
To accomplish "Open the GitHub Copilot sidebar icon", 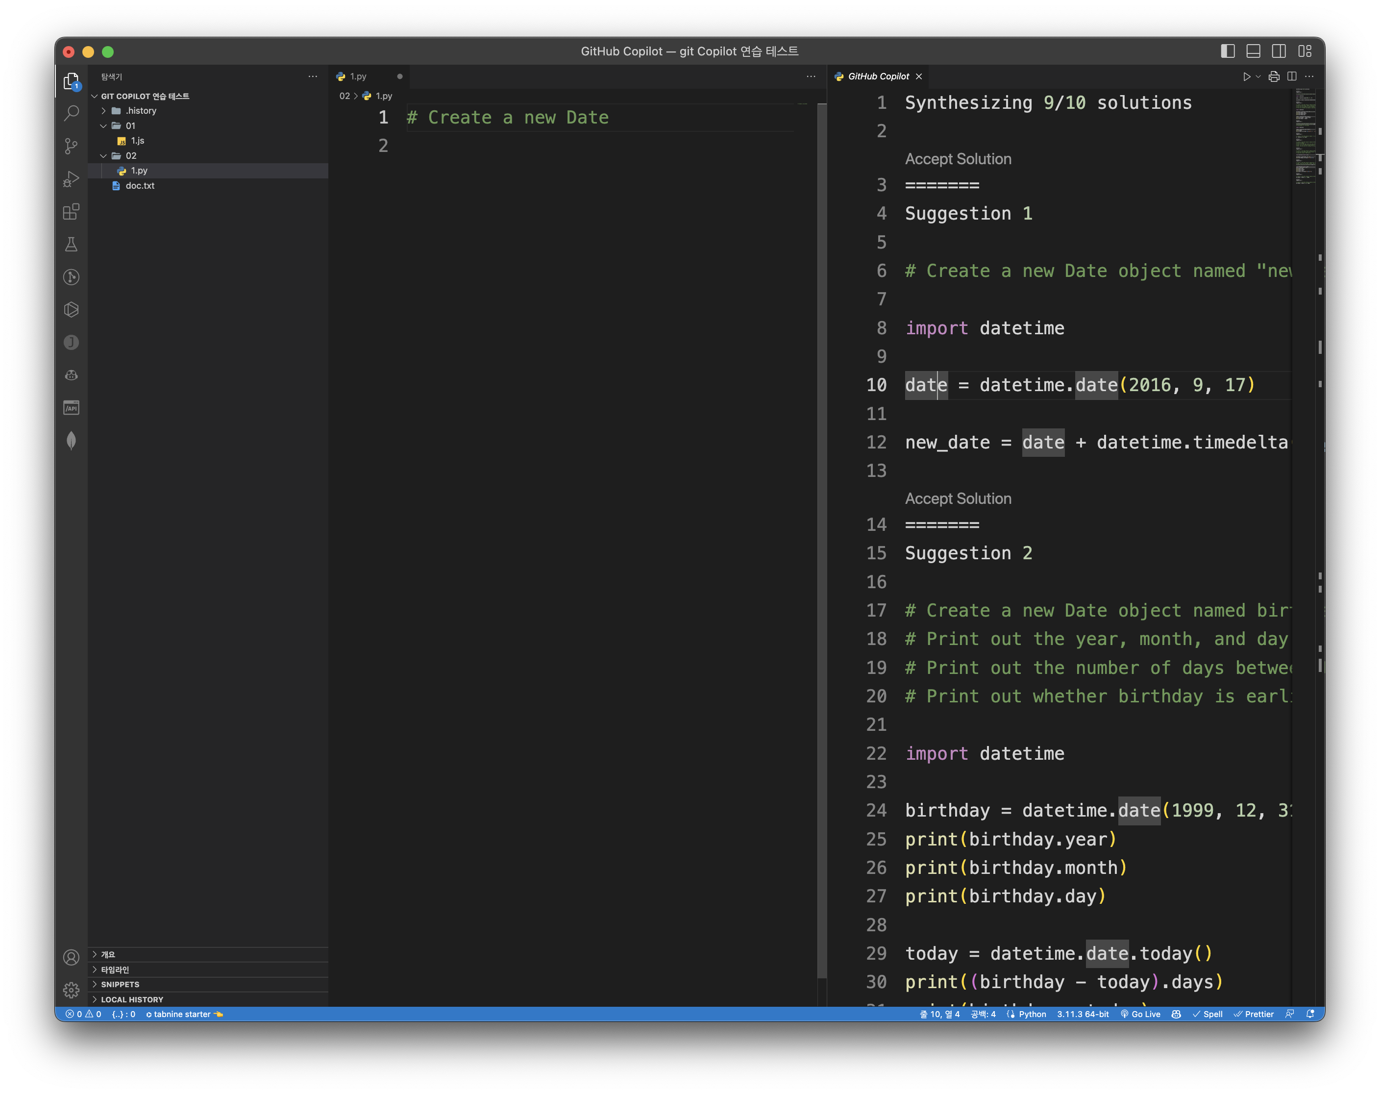I will click(71, 375).
